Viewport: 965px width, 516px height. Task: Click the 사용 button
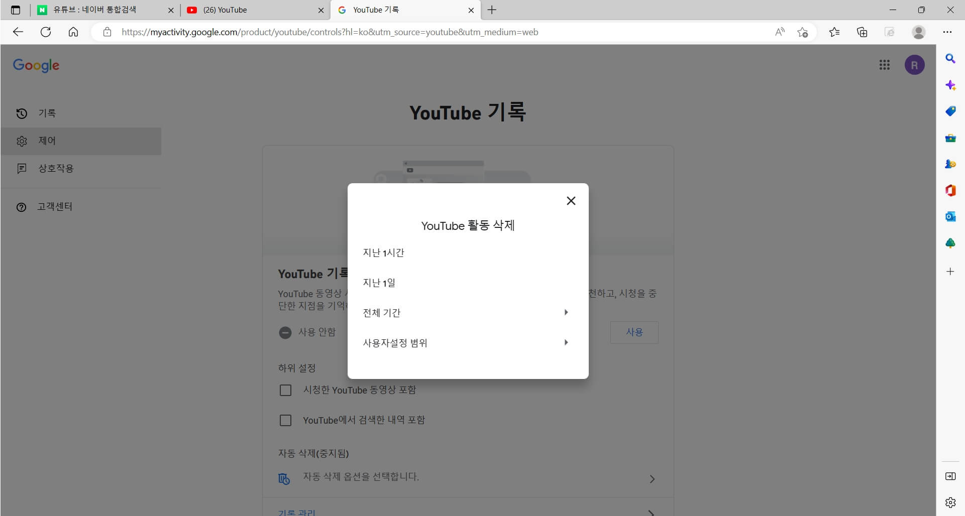634,332
